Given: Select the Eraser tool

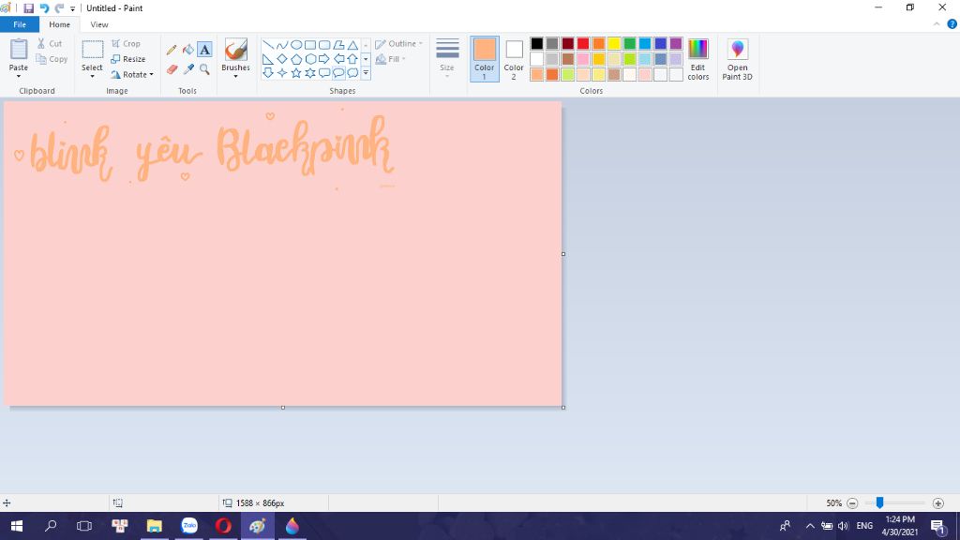Looking at the screenshot, I should point(172,69).
